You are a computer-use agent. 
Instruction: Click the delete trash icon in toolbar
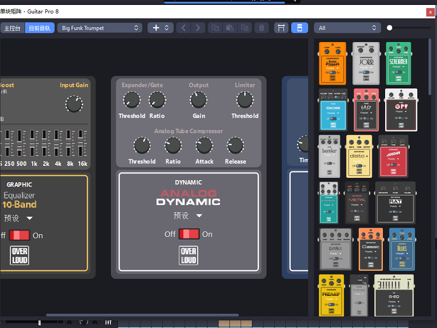[x=262, y=28]
